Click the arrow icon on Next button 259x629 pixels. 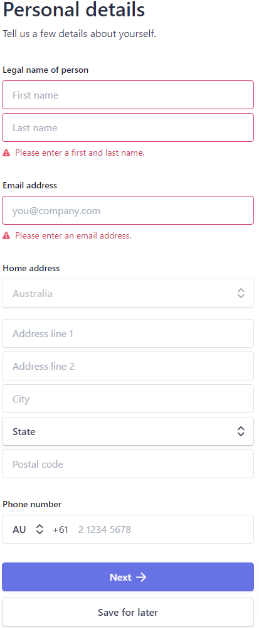(141, 578)
